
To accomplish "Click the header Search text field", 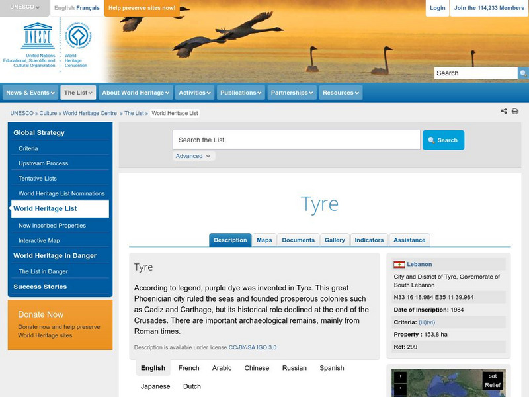I will [x=475, y=73].
